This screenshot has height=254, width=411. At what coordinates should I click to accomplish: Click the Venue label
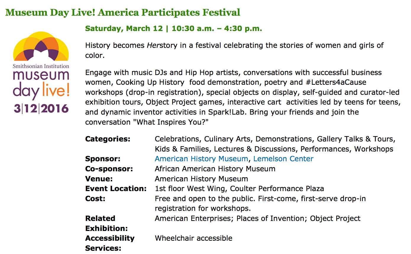click(x=99, y=179)
